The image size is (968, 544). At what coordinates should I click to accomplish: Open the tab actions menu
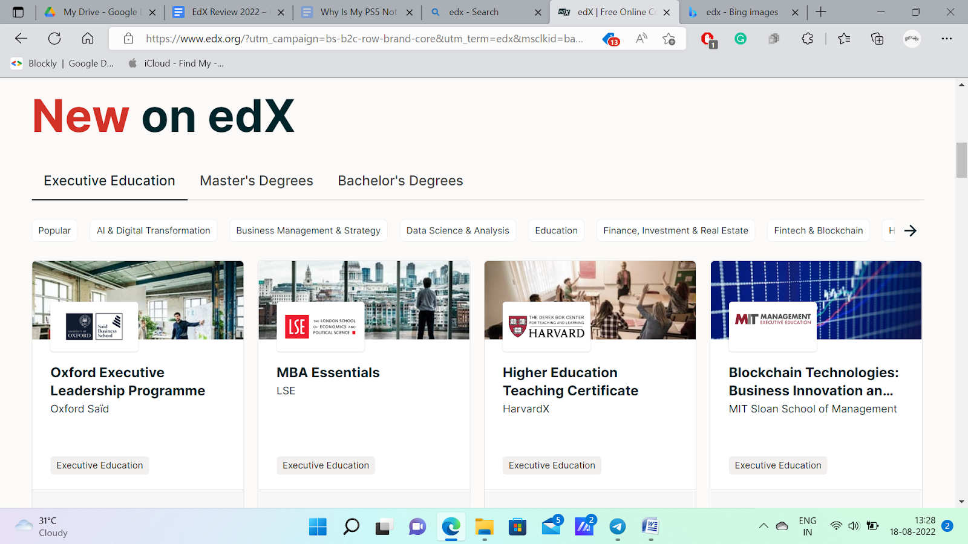pos(18,12)
